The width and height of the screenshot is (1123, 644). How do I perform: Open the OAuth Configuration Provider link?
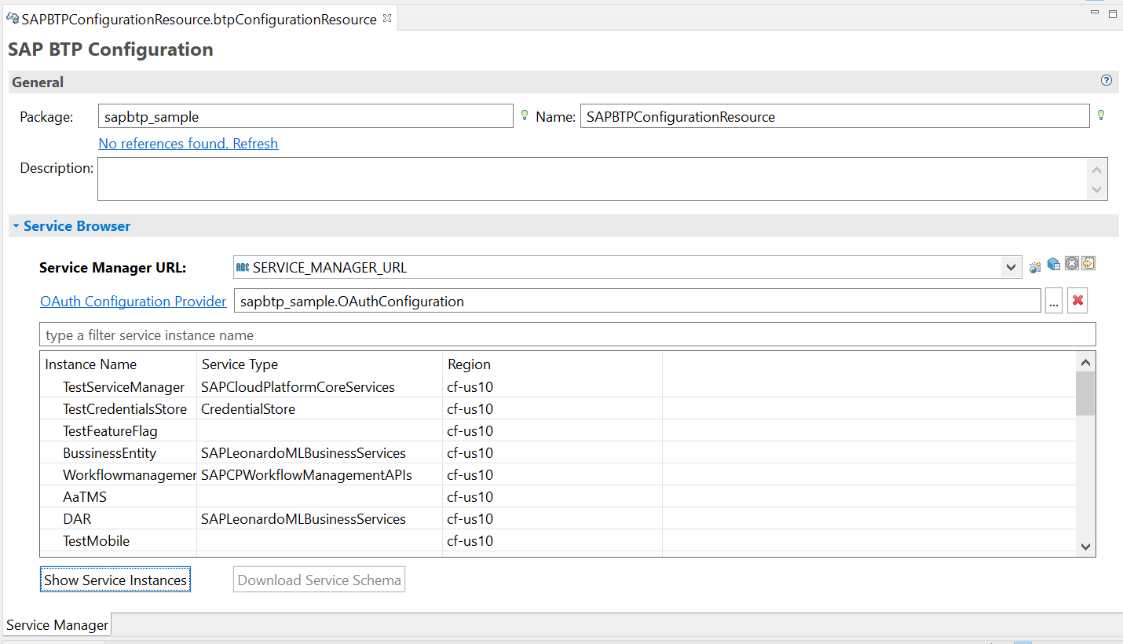click(133, 302)
